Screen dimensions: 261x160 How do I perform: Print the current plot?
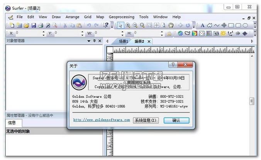(x=41, y=26)
